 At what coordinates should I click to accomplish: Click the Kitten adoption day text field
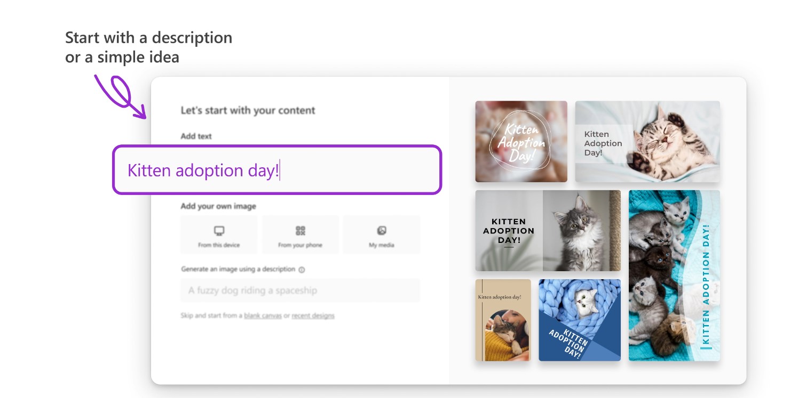[x=277, y=170]
